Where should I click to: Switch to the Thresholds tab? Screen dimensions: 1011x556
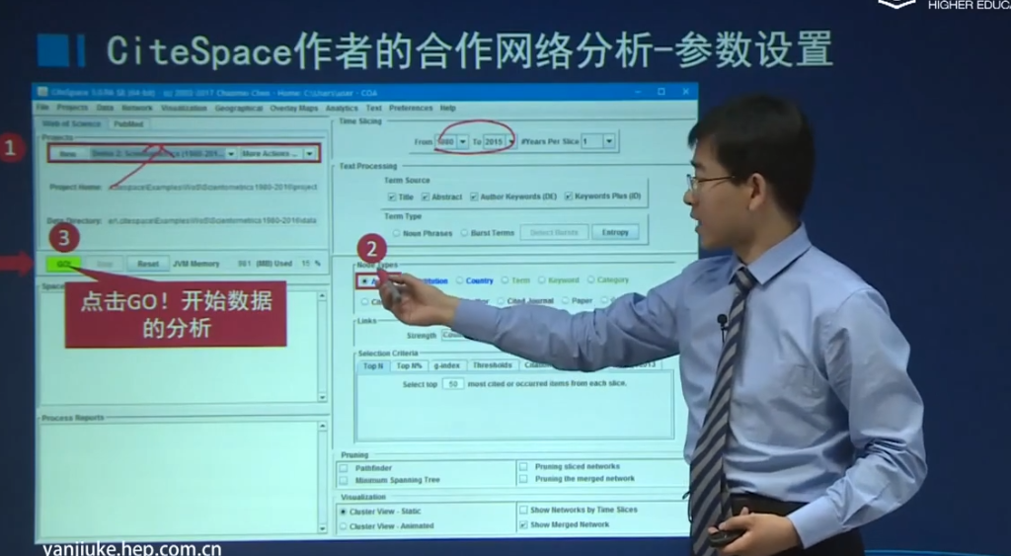[x=493, y=365]
